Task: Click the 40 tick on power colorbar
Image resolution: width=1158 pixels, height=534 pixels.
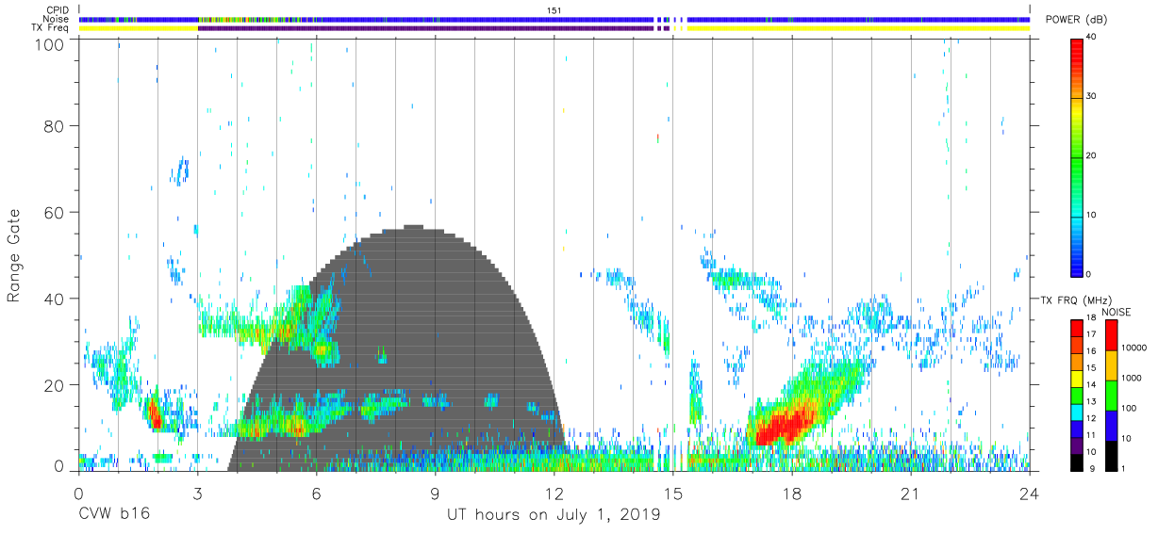Action: click(1091, 37)
